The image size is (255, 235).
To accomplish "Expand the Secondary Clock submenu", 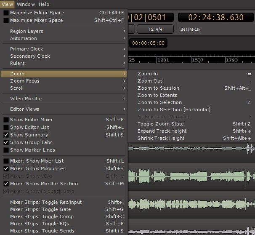I will [x=64, y=56].
